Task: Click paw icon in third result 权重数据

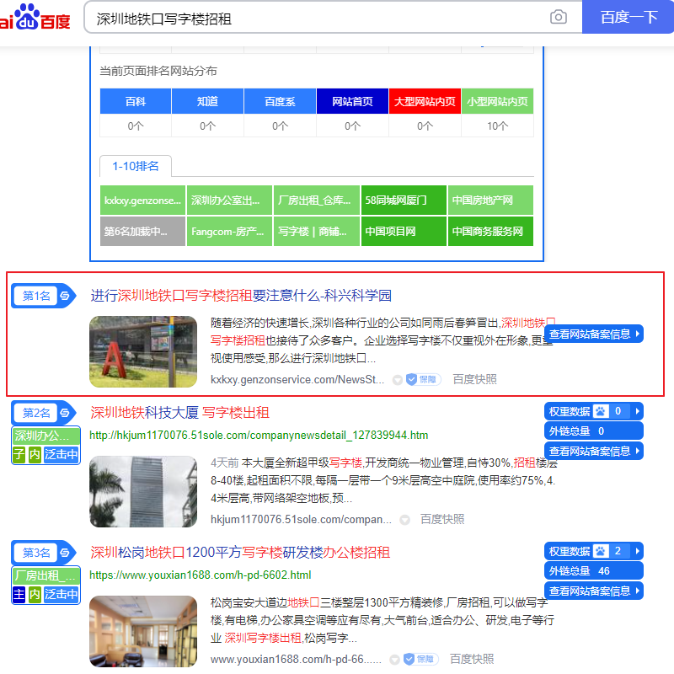Action: [x=601, y=551]
